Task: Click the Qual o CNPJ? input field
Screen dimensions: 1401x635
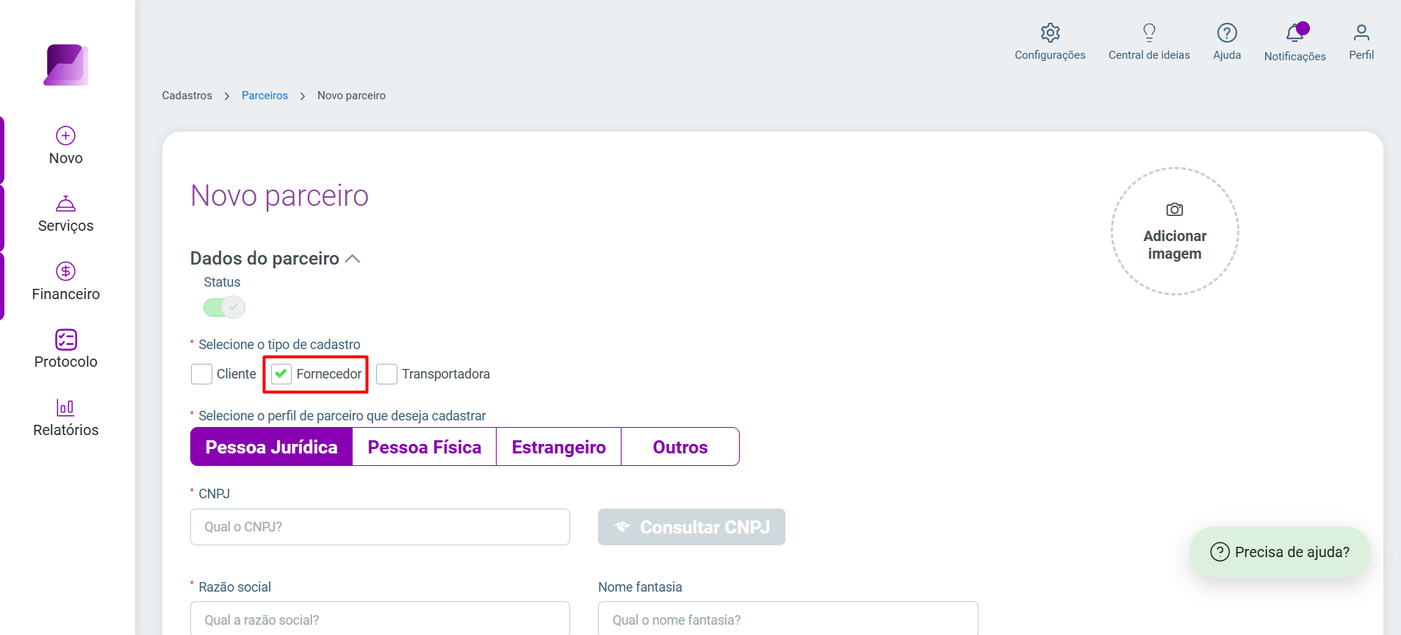Action: pos(380,527)
